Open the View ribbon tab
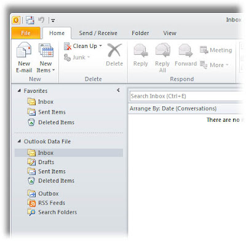246x241 pixels. (x=170, y=33)
